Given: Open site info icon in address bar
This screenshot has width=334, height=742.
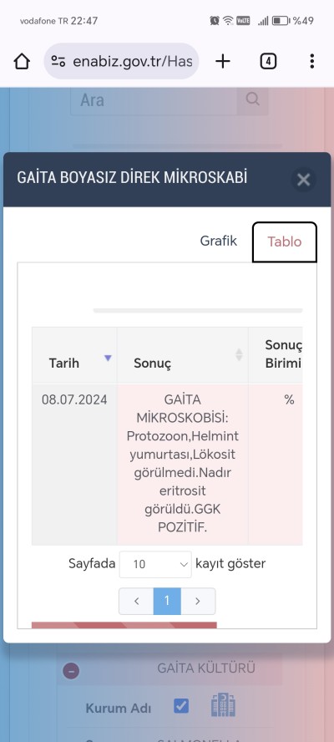Looking at the screenshot, I should tap(58, 61).
